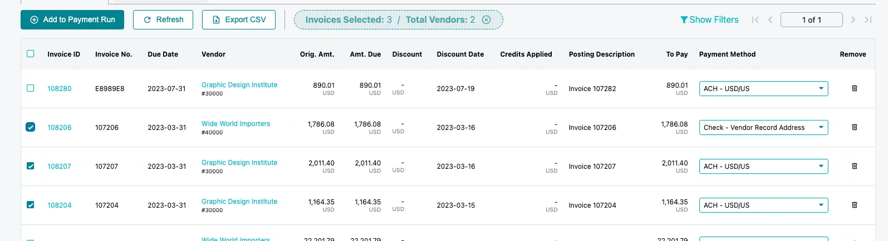Go to next page arrow
Viewport: 888px width, 241px height.
(x=853, y=19)
